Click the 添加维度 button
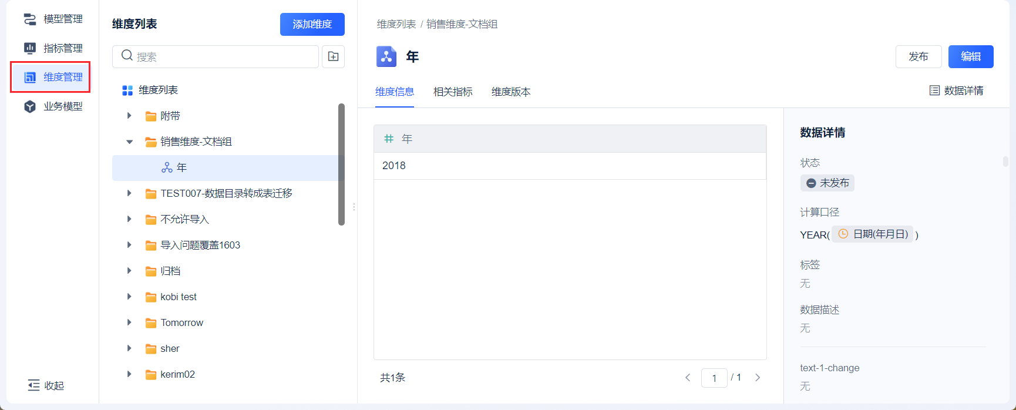The image size is (1016, 410). (312, 24)
